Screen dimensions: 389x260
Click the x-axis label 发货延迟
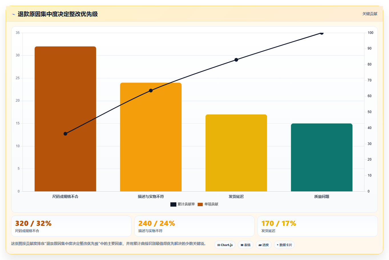click(236, 196)
